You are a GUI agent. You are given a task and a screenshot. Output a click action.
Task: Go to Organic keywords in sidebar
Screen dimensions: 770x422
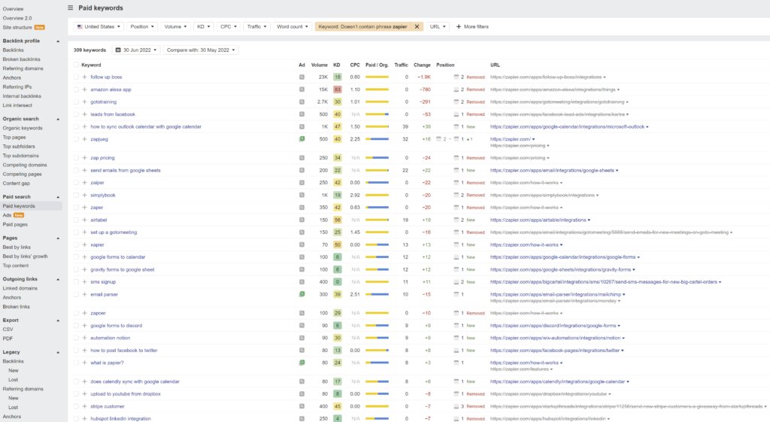(x=23, y=128)
